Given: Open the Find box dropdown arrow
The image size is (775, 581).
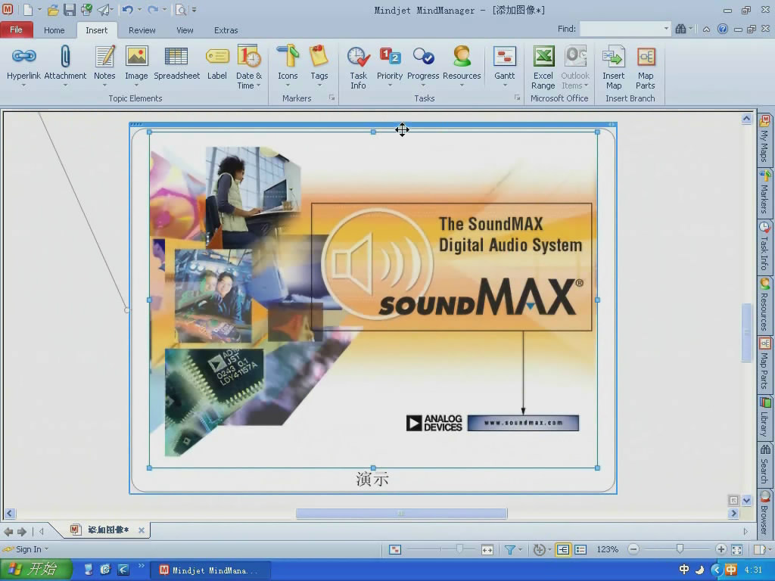Looking at the screenshot, I should (x=666, y=29).
